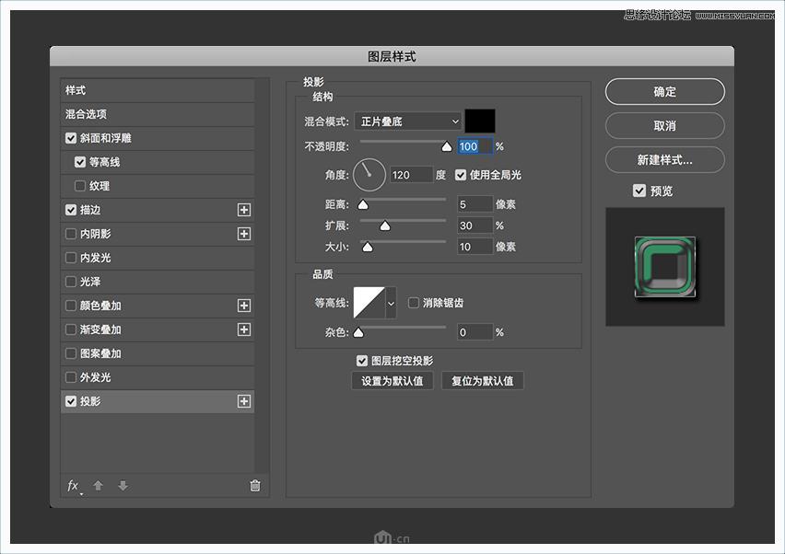The width and height of the screenshot is (785, 554).
Task: Click the plus icon beside 内阴影 inner shadow
Action: (x=244, y=234)
